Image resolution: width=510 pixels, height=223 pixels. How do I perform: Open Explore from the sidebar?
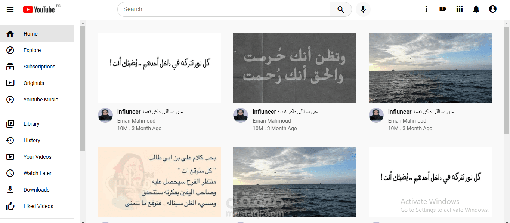click(x=10, y=50)
